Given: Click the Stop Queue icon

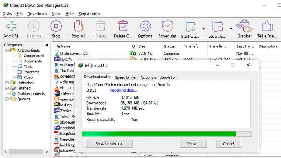Looking at the screenshot, I should (217, 26).
